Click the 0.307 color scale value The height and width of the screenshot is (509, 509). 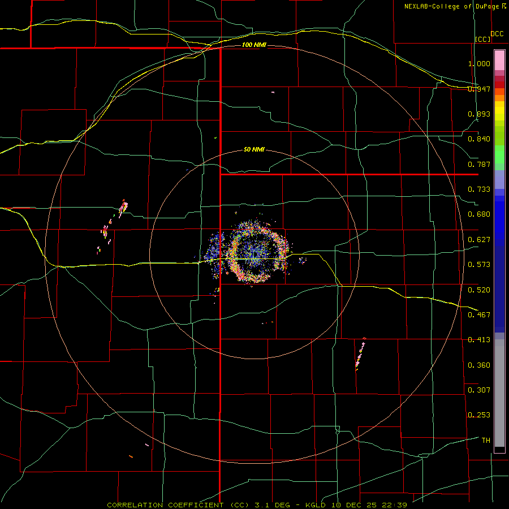click(479, 390)
